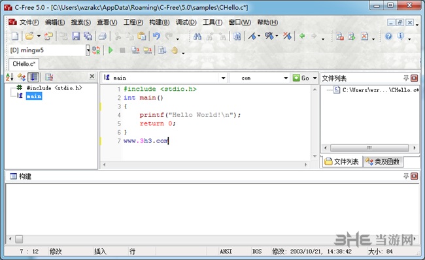The height and width of the screenshot is (260, 425).
Task: Click the build project icon
Action: pyautogui.click(x=148, y=50)
